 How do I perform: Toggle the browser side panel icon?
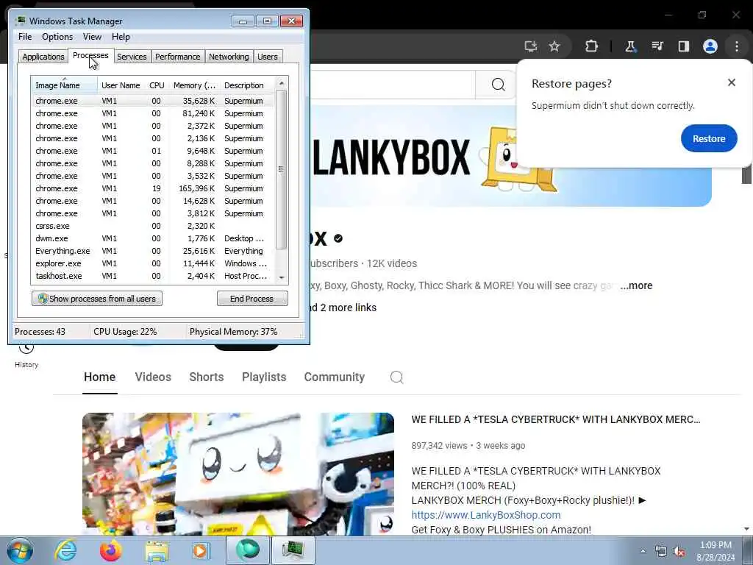[x=683, y=46]
